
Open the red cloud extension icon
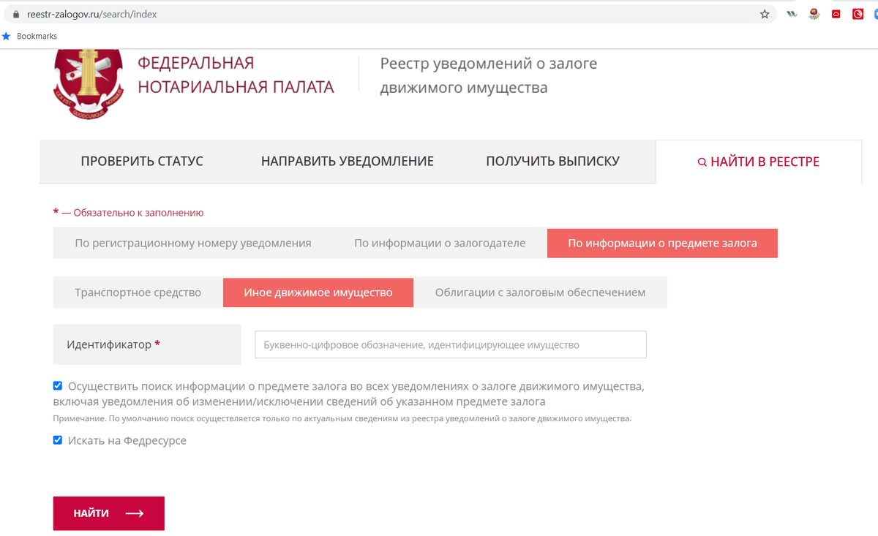(x=836, y=13)
